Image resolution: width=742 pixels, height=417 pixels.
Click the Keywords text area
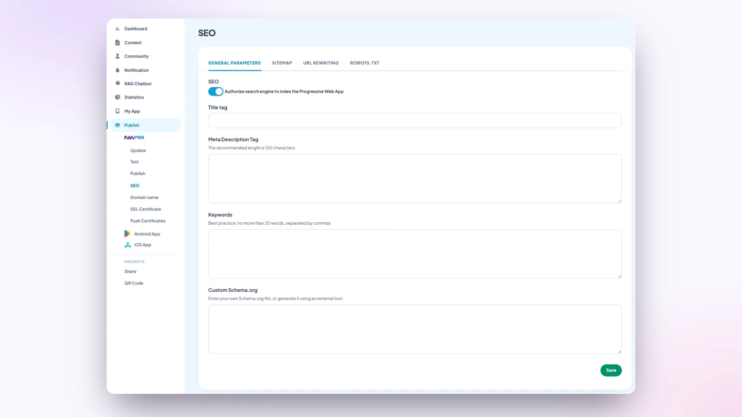pyautogui.click(x=415, y=254)
